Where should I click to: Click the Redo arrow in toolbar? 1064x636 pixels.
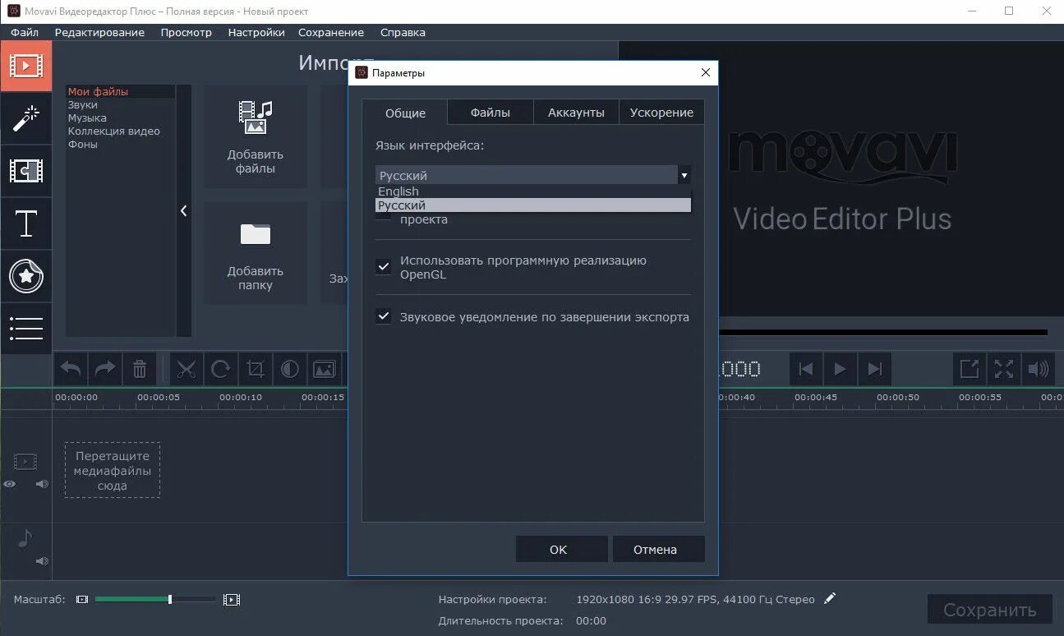tap(105, 370)
